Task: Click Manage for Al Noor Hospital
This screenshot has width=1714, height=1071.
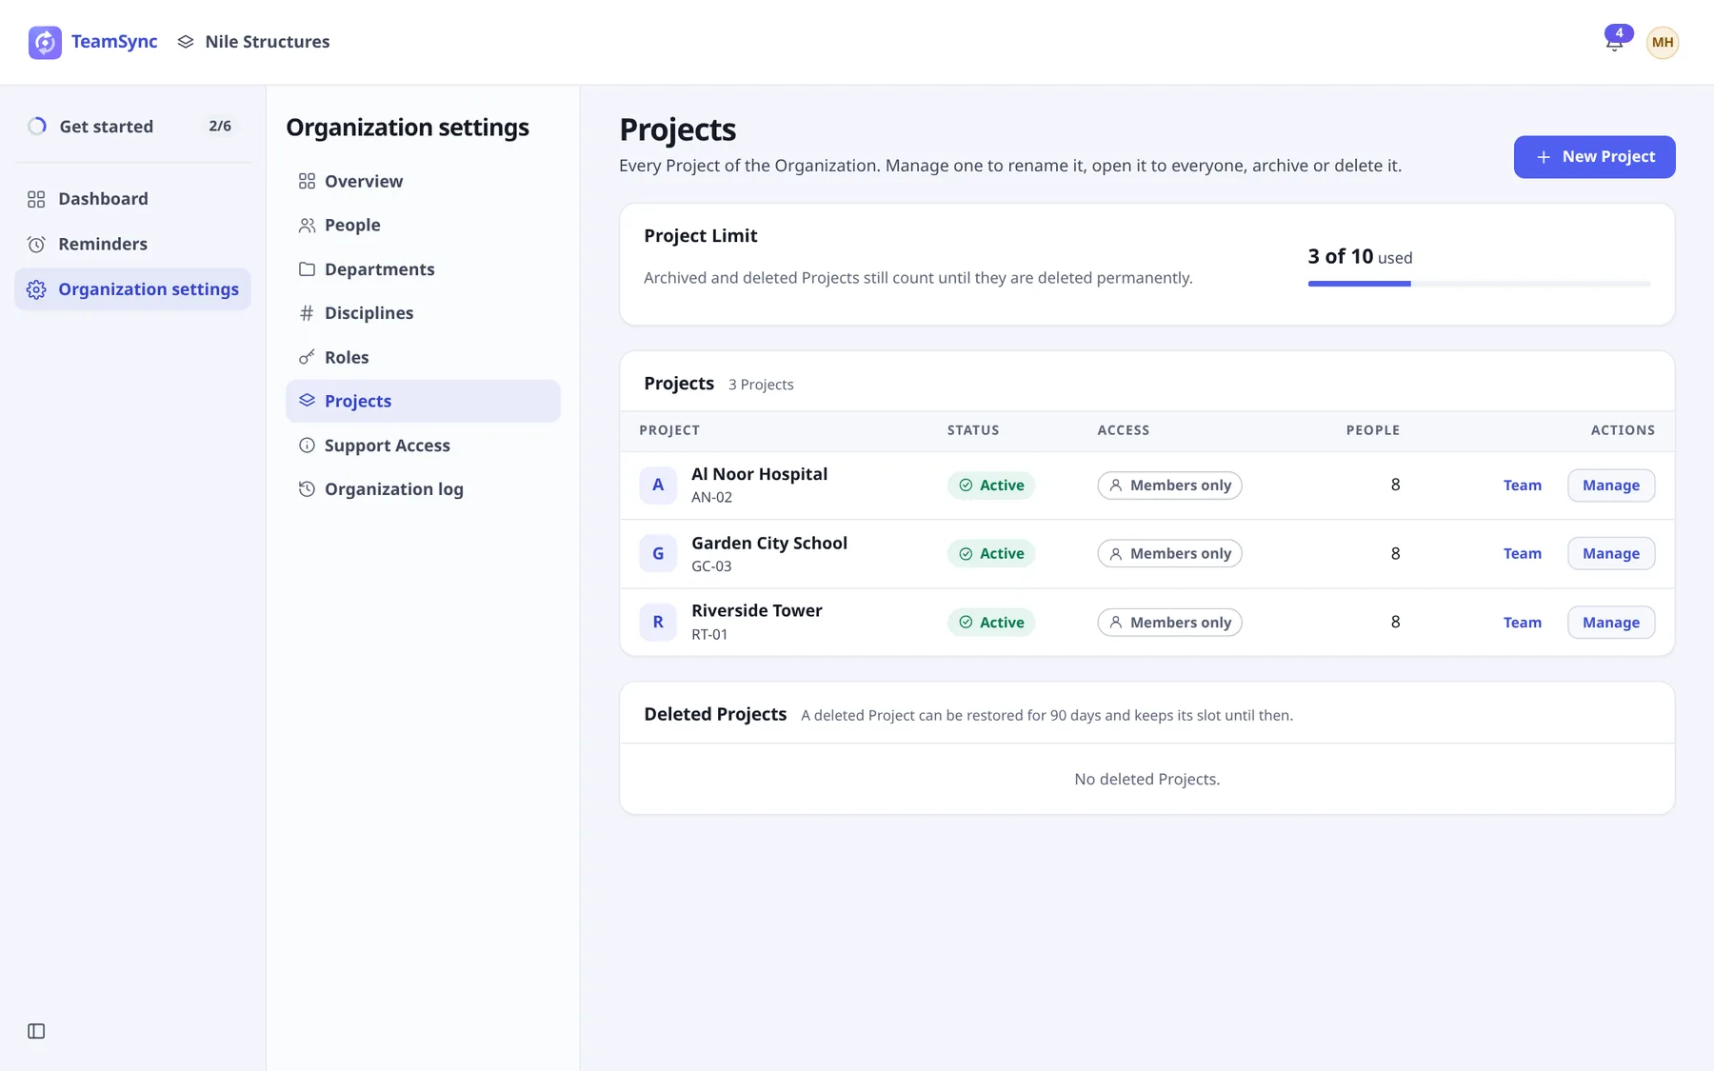Action: [x=1611, y=486]
